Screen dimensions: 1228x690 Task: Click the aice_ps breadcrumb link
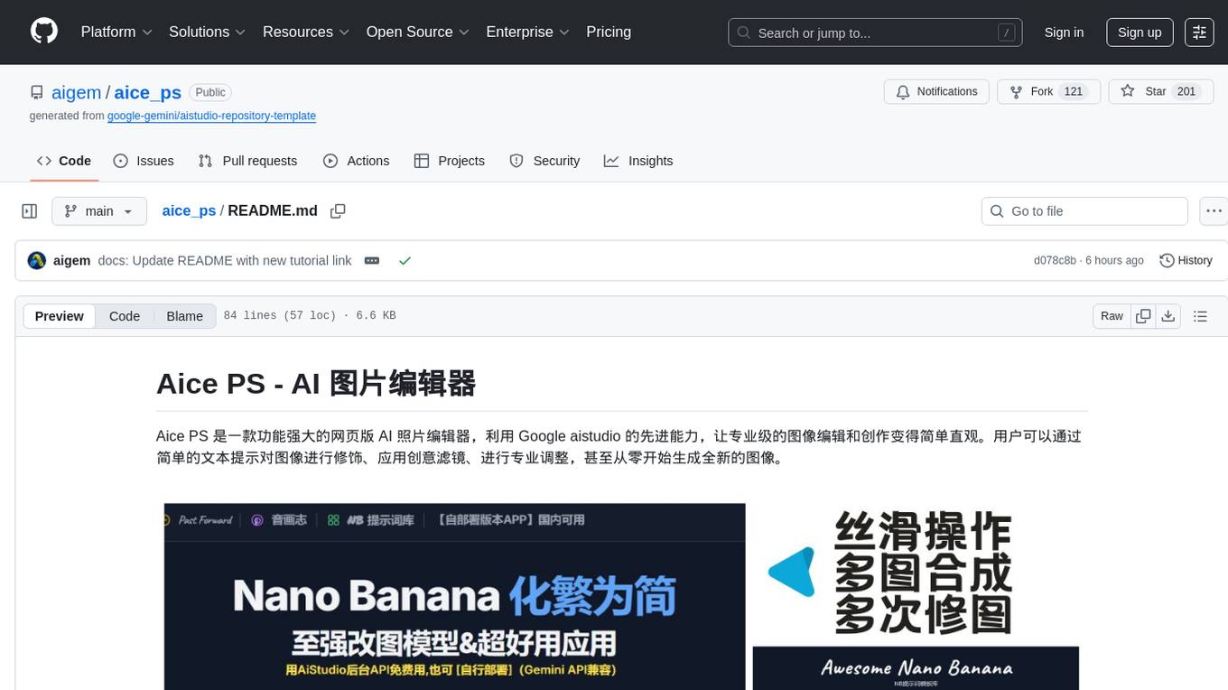click(189, 210)
